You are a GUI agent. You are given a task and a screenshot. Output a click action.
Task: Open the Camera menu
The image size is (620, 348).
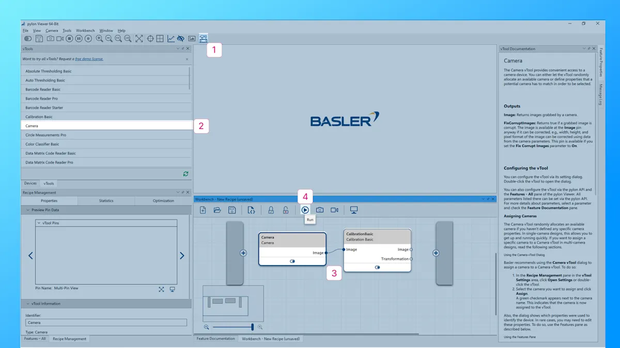52,30
